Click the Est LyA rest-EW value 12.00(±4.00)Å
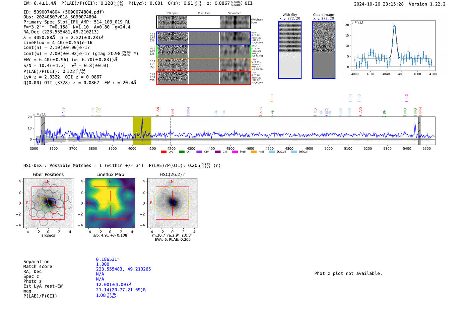Screen dimensions: 469x319 coord(114,285)
